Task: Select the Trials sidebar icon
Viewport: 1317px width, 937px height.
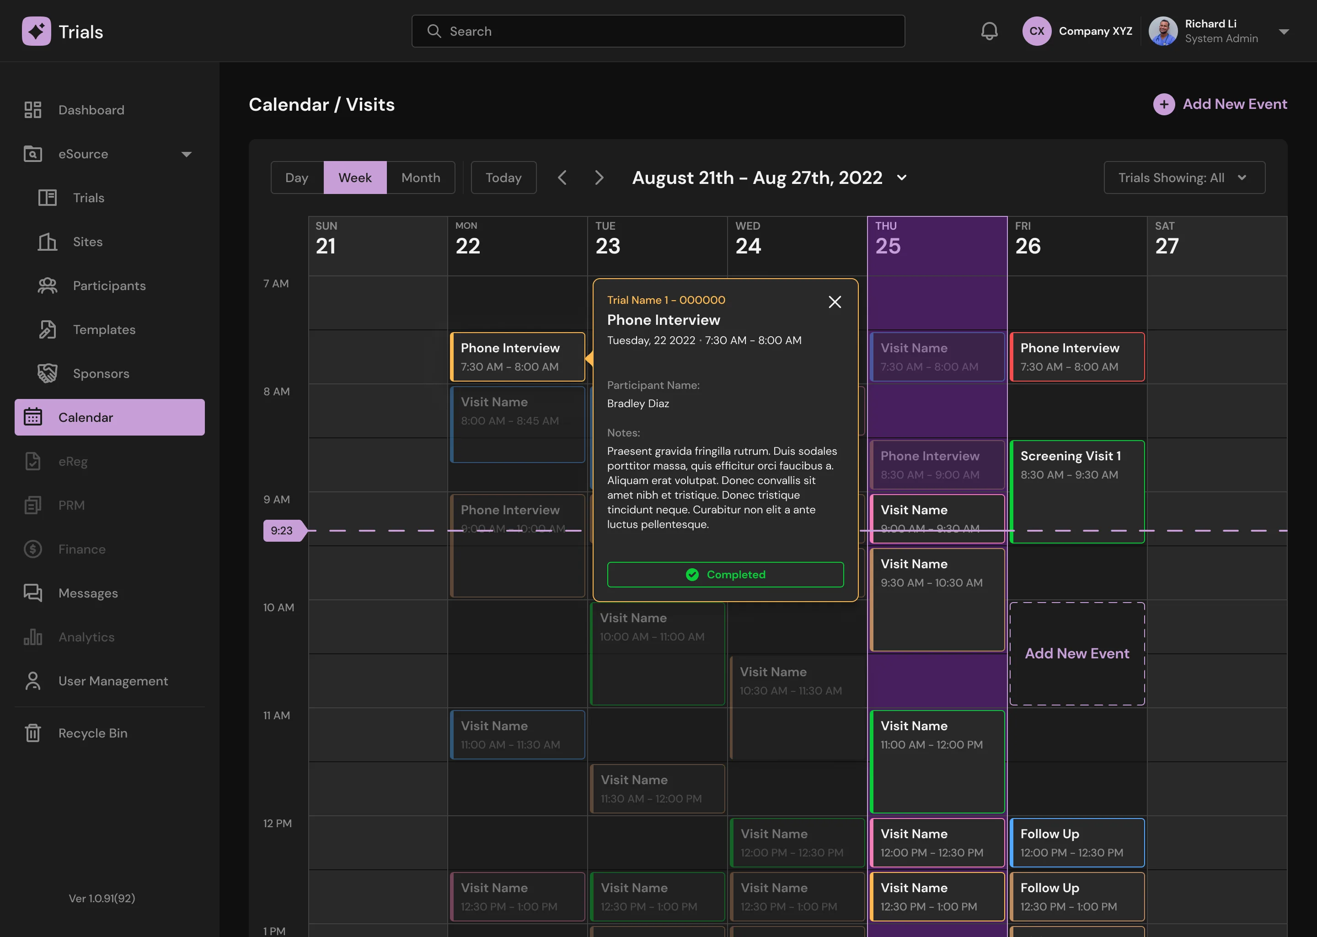Action: click(47, 198)
